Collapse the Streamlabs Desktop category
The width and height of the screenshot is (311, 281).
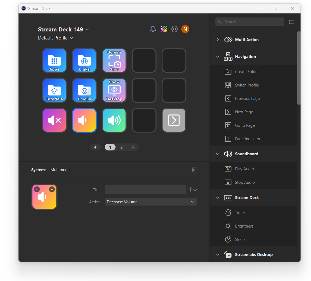pos(218,255)
